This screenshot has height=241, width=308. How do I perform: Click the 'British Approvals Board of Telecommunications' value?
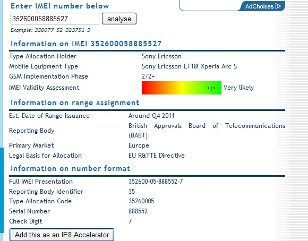click(x=207, y=131)
